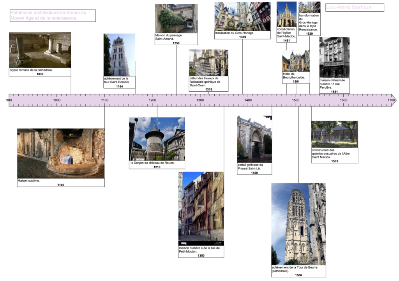Select the église Saint-Maclou 1481 image
Viewport: 399px width, 281px height.
(x=286, y=14)
